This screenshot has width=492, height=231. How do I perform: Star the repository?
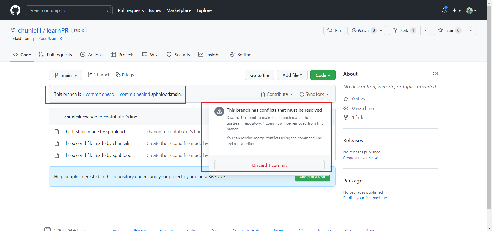pos(449,30)
